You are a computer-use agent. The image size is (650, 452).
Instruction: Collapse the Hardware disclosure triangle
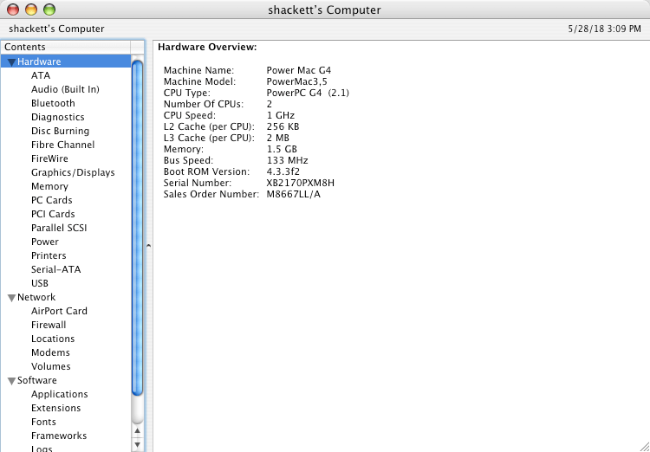tap(12, 62)
